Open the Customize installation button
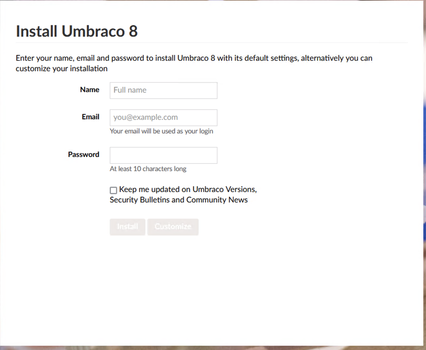The height and width of the screenshot is (350, 426). tap(173, 227)
